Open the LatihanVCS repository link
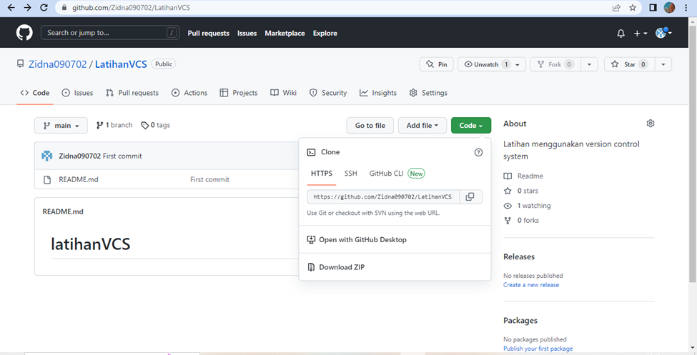The width and height of the screenshot is (697, 355). click(121, 64)
